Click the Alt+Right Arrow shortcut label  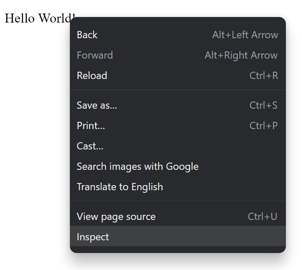click(x=241, y=55)
